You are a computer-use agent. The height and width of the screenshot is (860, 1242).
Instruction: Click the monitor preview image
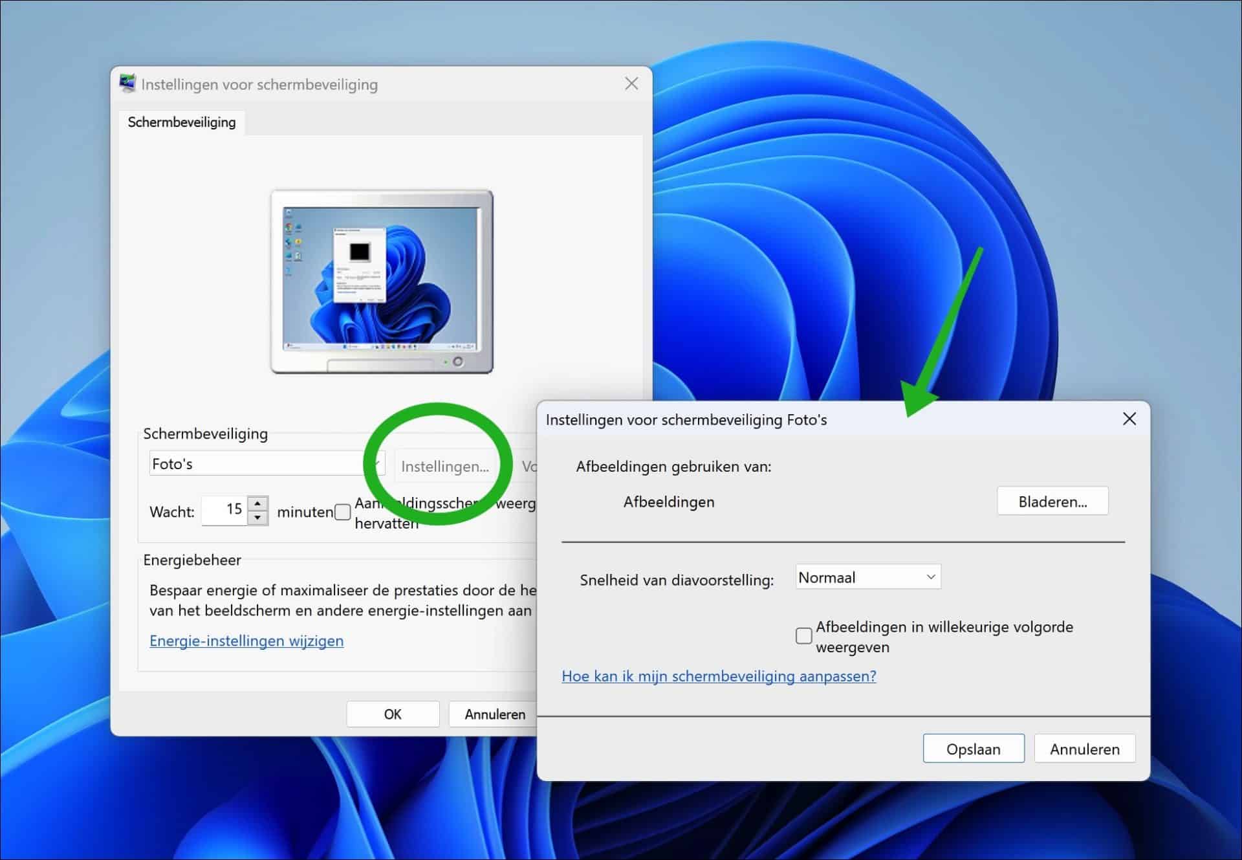pos(382,278)
